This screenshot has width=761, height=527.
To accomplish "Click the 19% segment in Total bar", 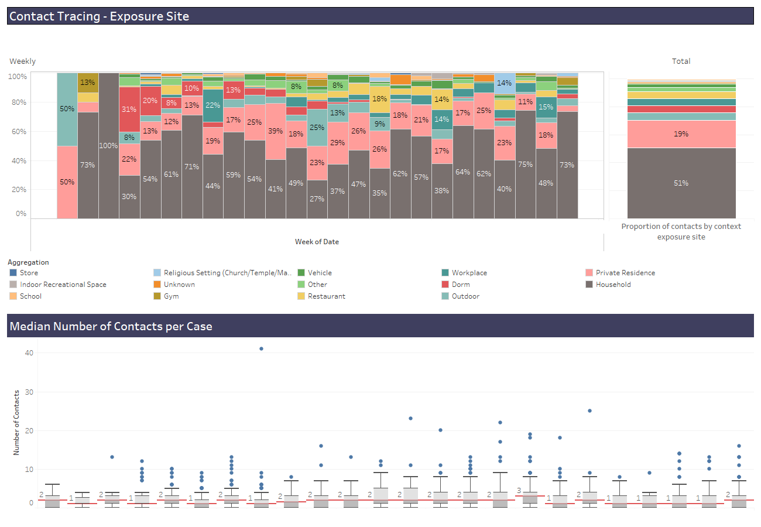I will (x=681, y=134).
